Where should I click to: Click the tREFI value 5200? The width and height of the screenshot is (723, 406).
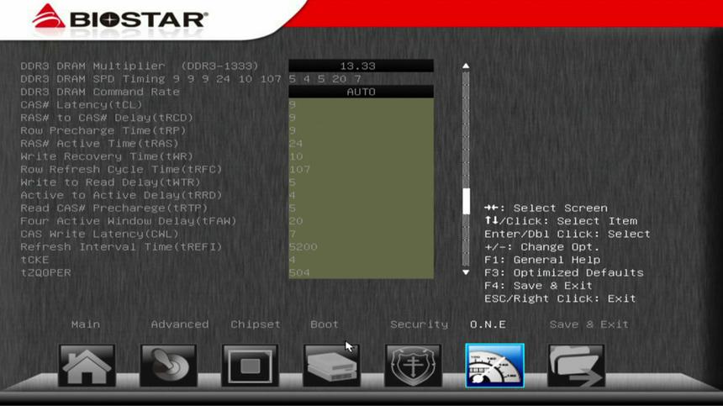point(303,246)
